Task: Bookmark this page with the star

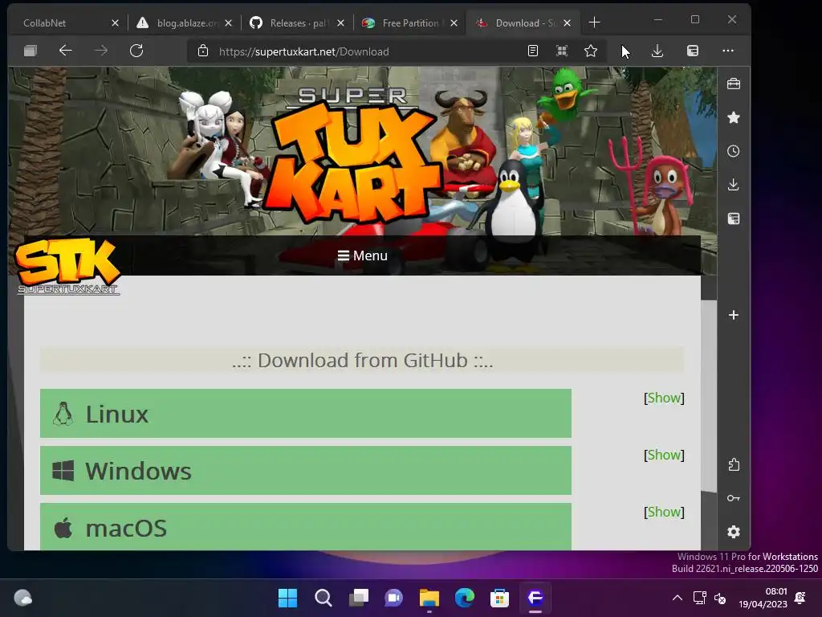Action: (x=591, y=51)
